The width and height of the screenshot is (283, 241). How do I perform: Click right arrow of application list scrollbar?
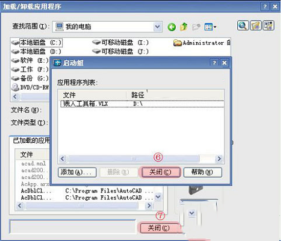(219, 159)
